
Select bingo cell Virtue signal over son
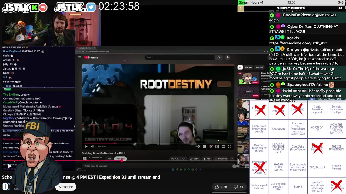[259, 186]
